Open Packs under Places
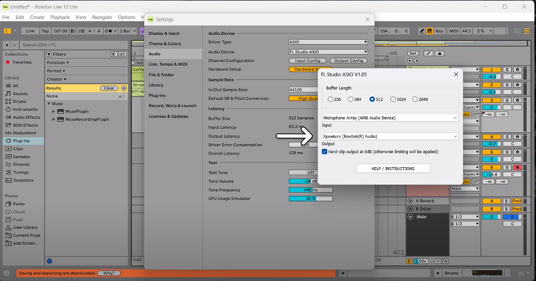The width and height of the screenshot is (536, 281). pyautogui.click(x=19, y=204)
